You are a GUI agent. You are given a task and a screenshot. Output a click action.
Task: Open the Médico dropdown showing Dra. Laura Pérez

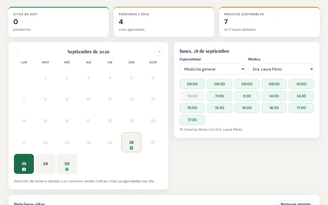281,69
